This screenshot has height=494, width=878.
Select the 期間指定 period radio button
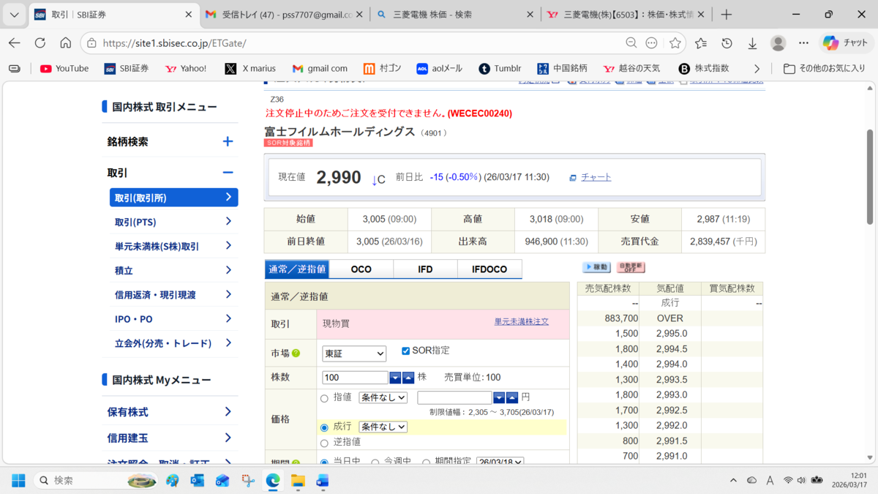tap(426, 463)
